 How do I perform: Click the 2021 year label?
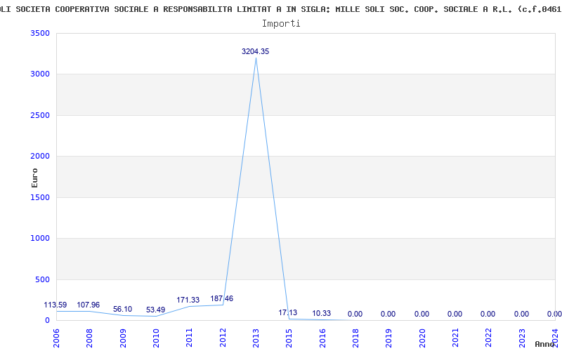point(455,338)
